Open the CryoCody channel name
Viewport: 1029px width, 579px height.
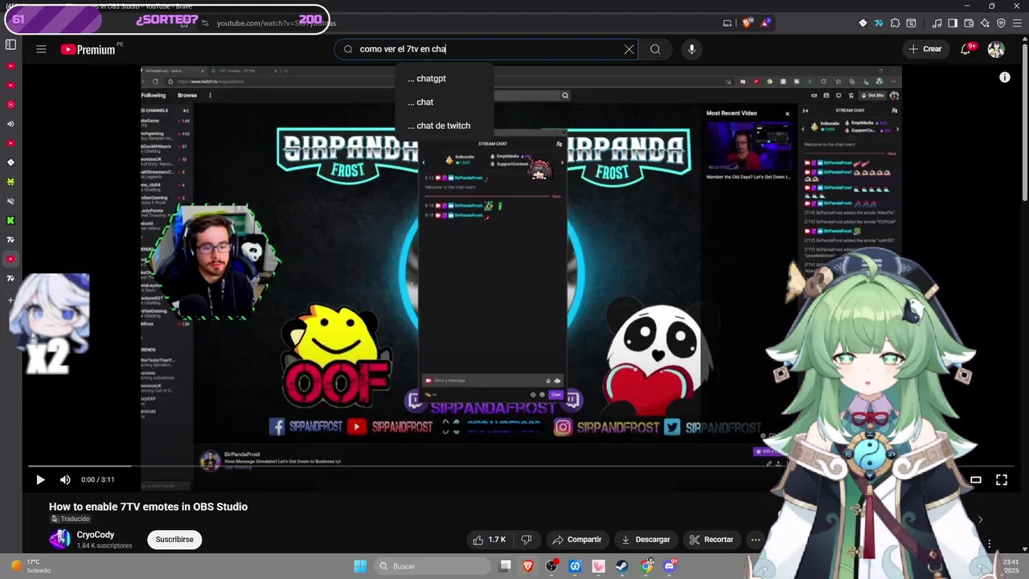click(x=96, y=535)
